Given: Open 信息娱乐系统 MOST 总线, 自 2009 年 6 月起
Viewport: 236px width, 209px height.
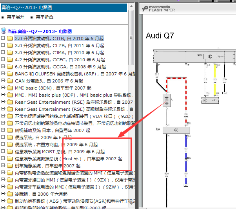Looking at the screenshot, I should click(x=60, y=152).
